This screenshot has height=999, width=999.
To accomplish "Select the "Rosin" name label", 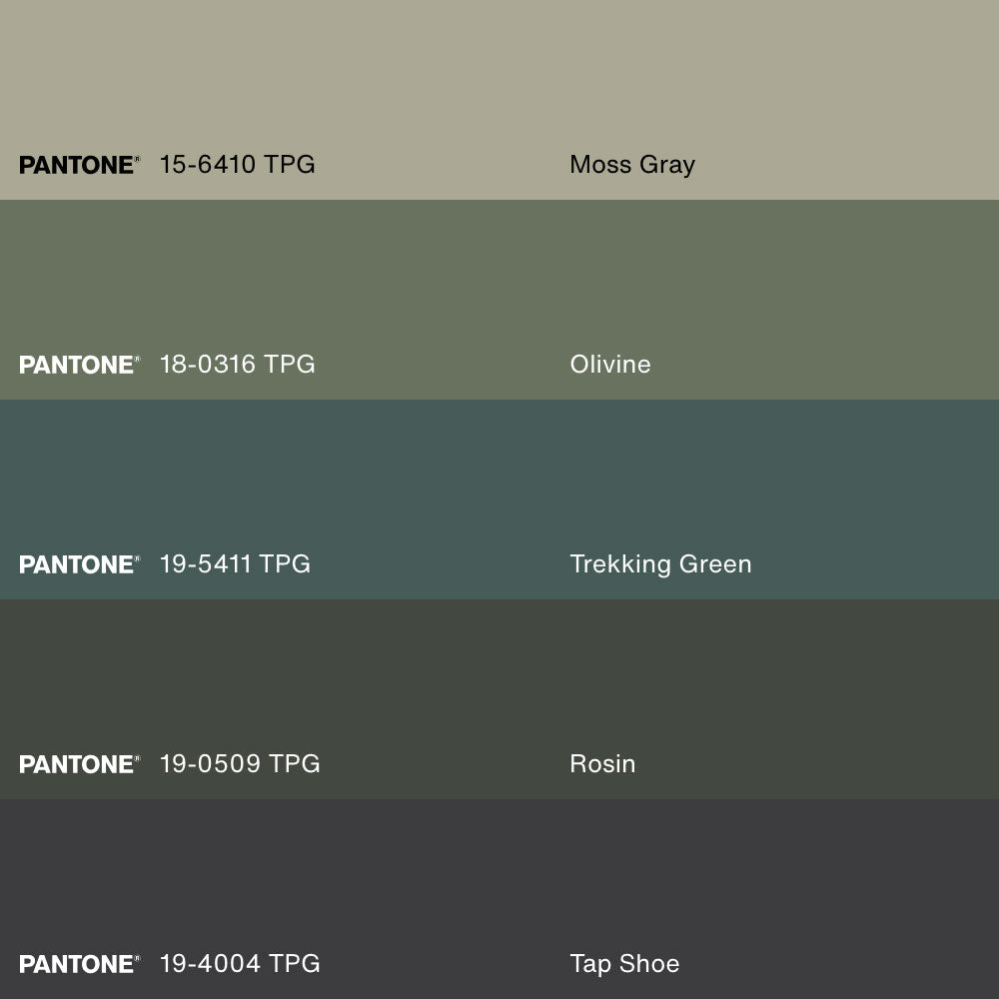I will 602,763.
